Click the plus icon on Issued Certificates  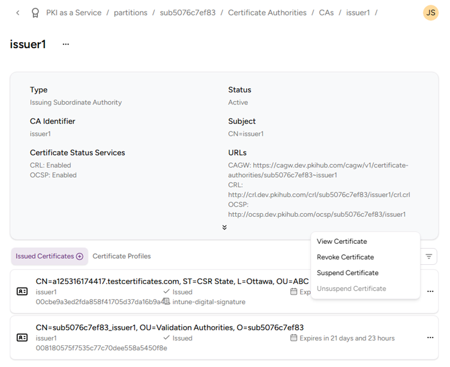coord(79,256)
